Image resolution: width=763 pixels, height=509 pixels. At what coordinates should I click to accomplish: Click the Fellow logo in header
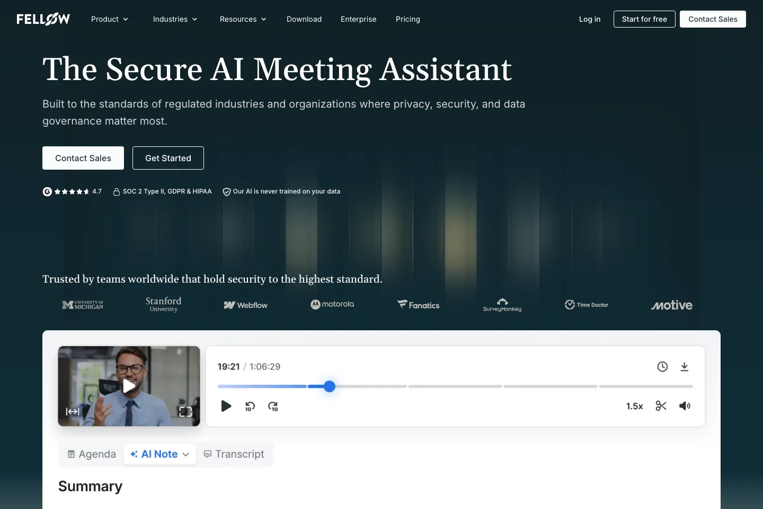43,19
